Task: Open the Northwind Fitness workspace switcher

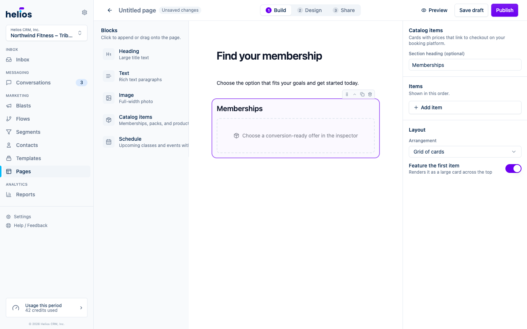Action: click(x=46, y=33)
